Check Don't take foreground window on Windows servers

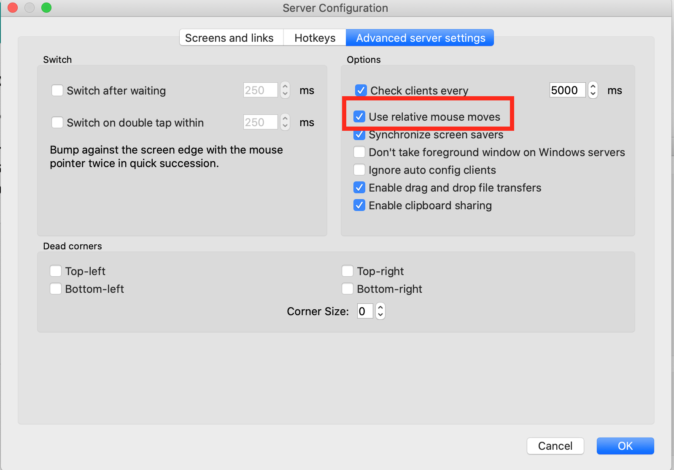click(x=359, y=152)
